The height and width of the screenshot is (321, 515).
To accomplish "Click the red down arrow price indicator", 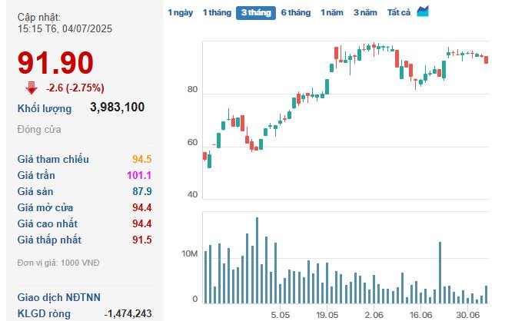I will coord(32,87).
